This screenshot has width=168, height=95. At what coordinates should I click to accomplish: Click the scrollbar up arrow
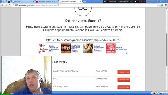(x=167, y=9)
